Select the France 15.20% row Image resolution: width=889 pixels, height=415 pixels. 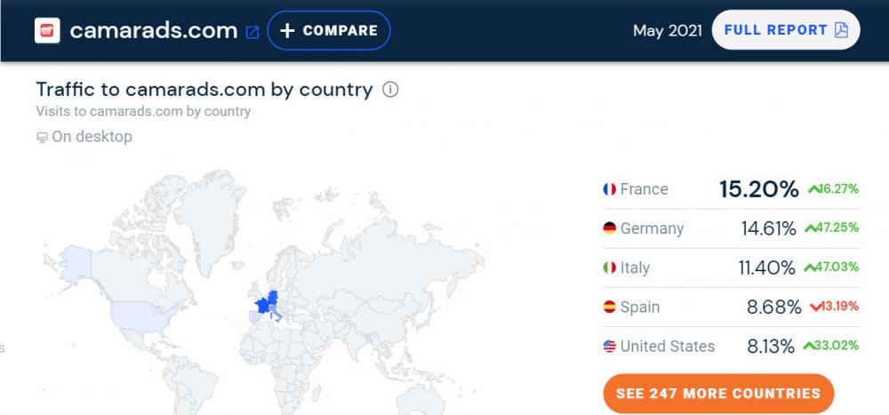coord(731,189)
